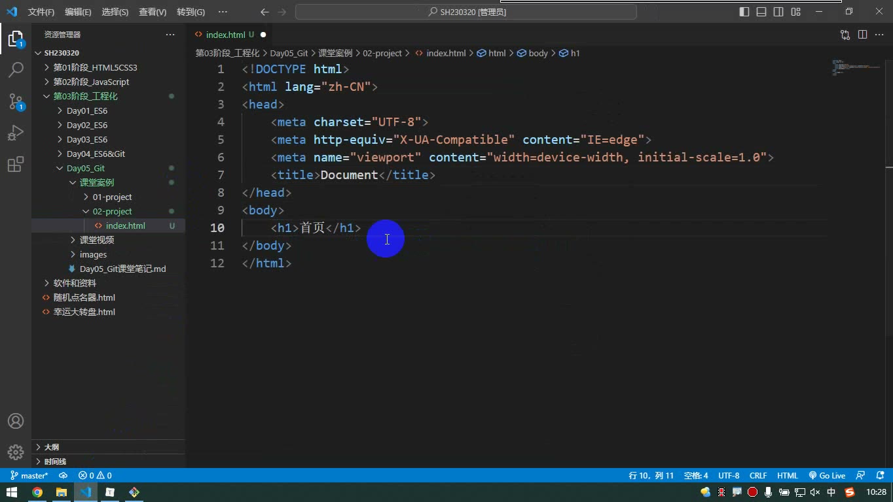
Task: Publish changes with the cloud sync icon
Action: click(x=63, y=476)
